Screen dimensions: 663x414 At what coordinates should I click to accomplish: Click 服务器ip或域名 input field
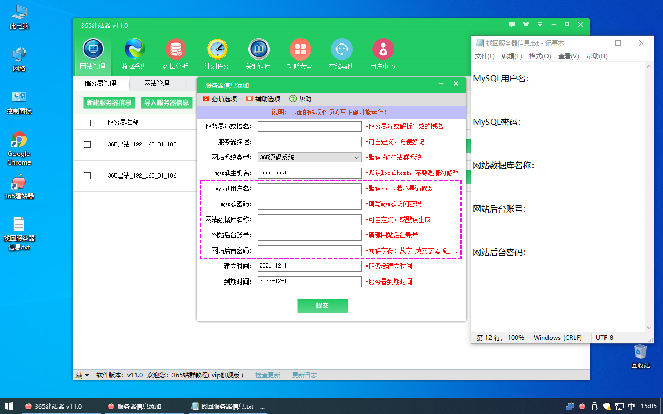tap(309, 126)
